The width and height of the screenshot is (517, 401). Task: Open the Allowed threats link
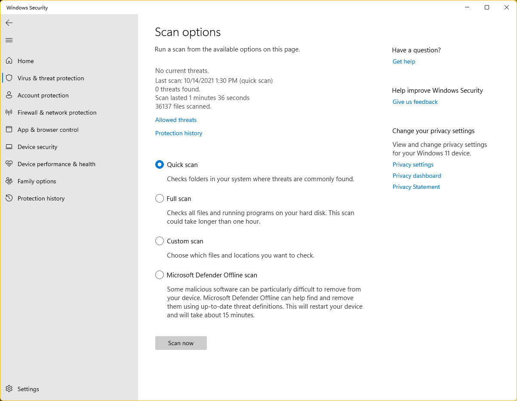tap(176, 120)
